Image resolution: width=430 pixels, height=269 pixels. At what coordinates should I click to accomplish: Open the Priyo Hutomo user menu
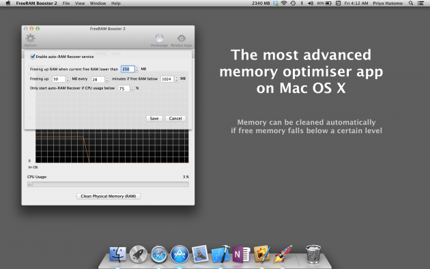point(388,3)
